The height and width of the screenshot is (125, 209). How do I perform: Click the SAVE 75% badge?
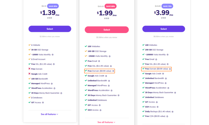(167, 6)
